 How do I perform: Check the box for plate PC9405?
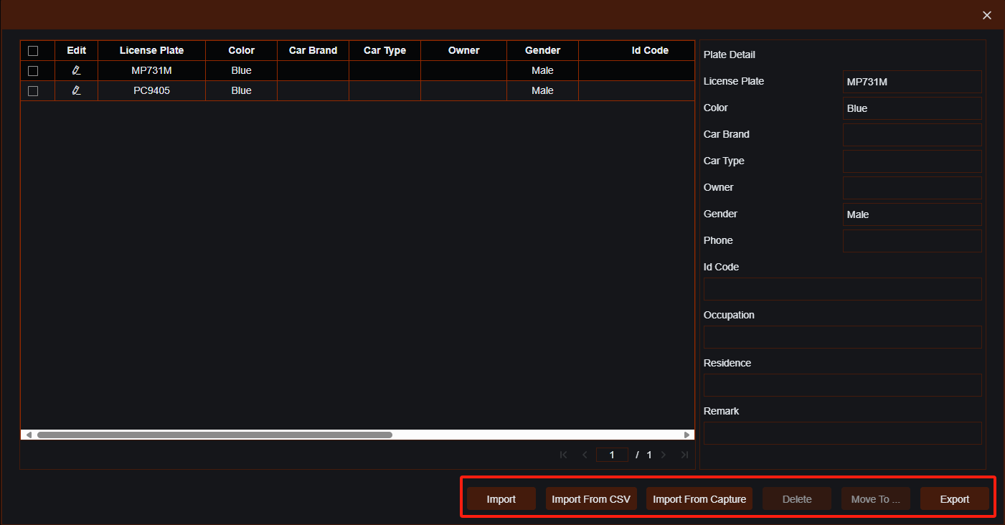33,91
